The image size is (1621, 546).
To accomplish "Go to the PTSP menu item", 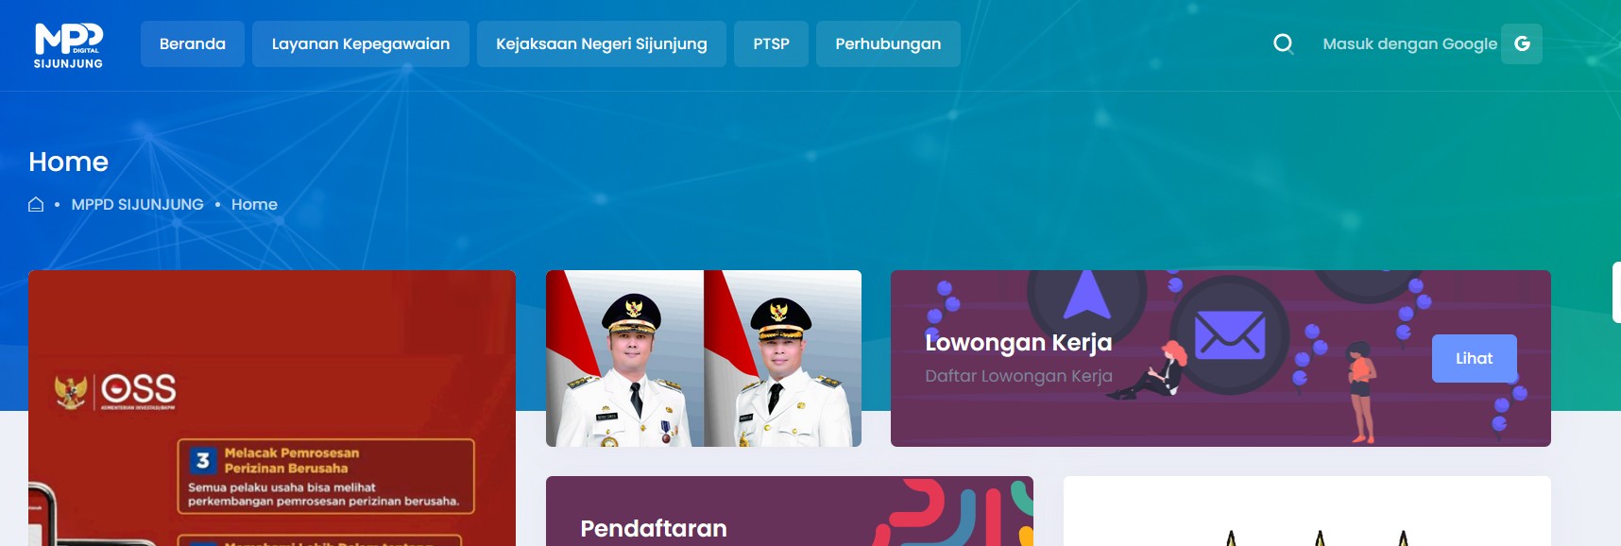I will [x=771, y=43].
